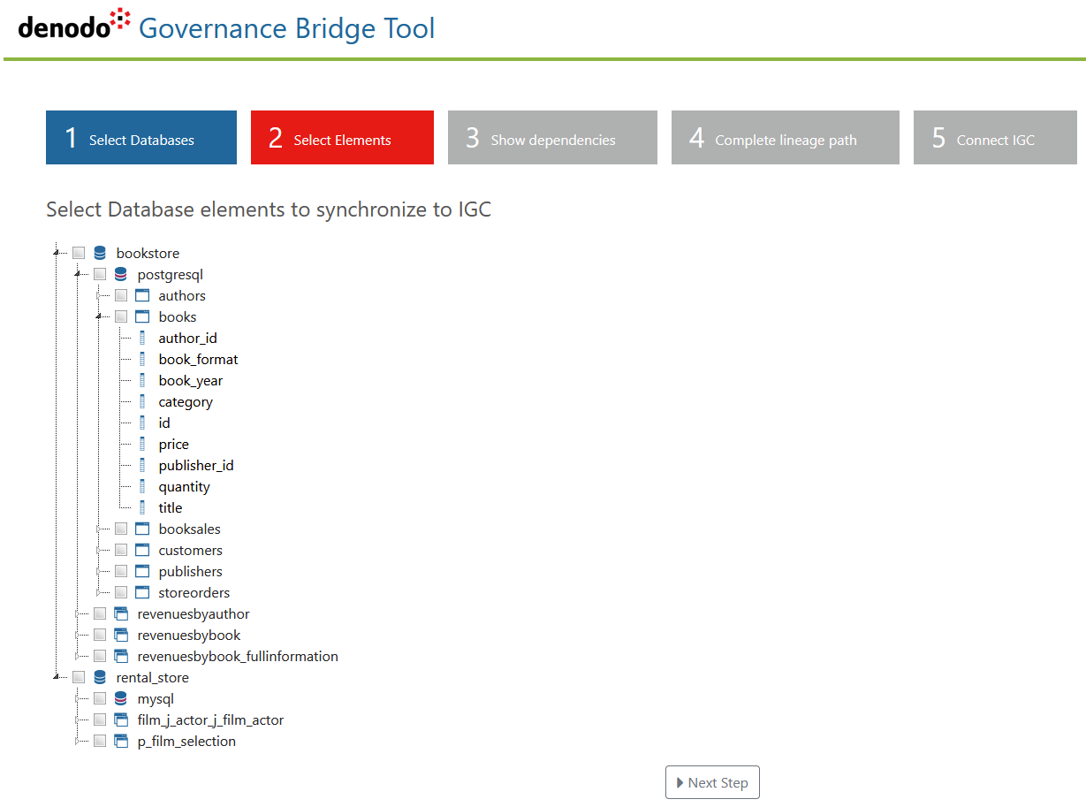Screen dimensions: 1086x807
Task: Check the revenuesbyauthor checkbox
Action: (100, 614)
